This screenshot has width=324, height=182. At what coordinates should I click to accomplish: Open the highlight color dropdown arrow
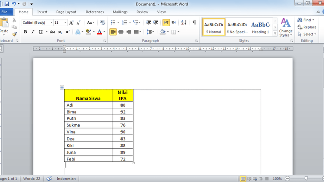tap(93, 32)
